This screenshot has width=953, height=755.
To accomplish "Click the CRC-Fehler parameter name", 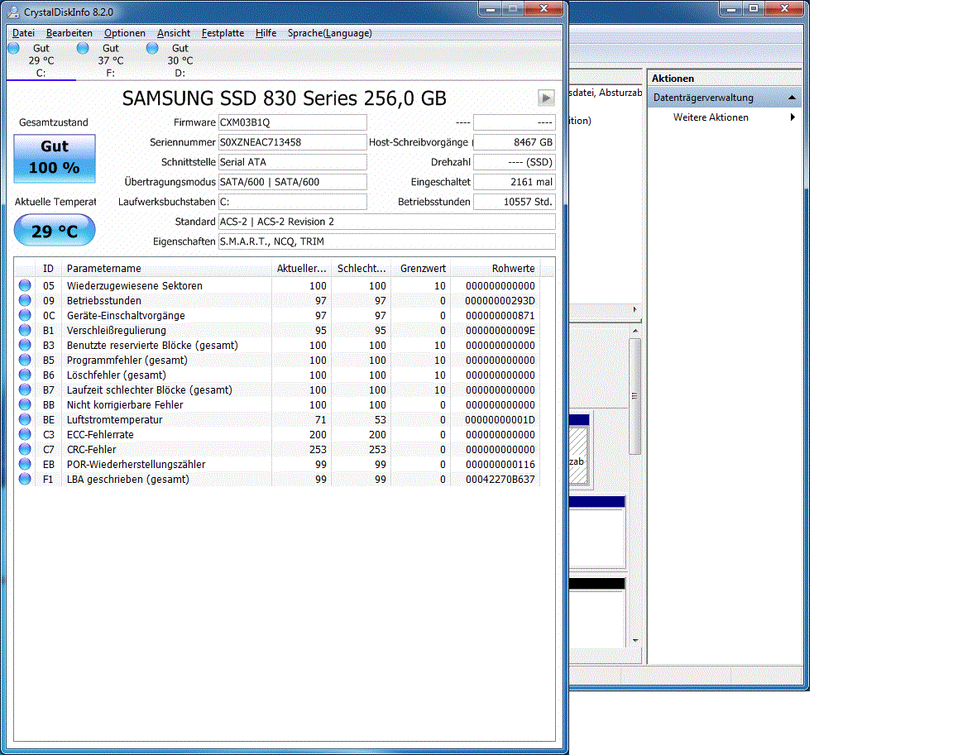I will point(91,450).
